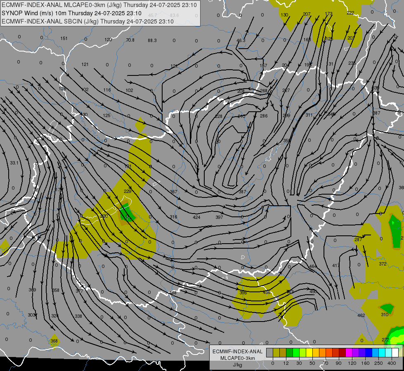Click the map value 417
Viewport: 404px width, 371px height.
[x=336, y=265]
